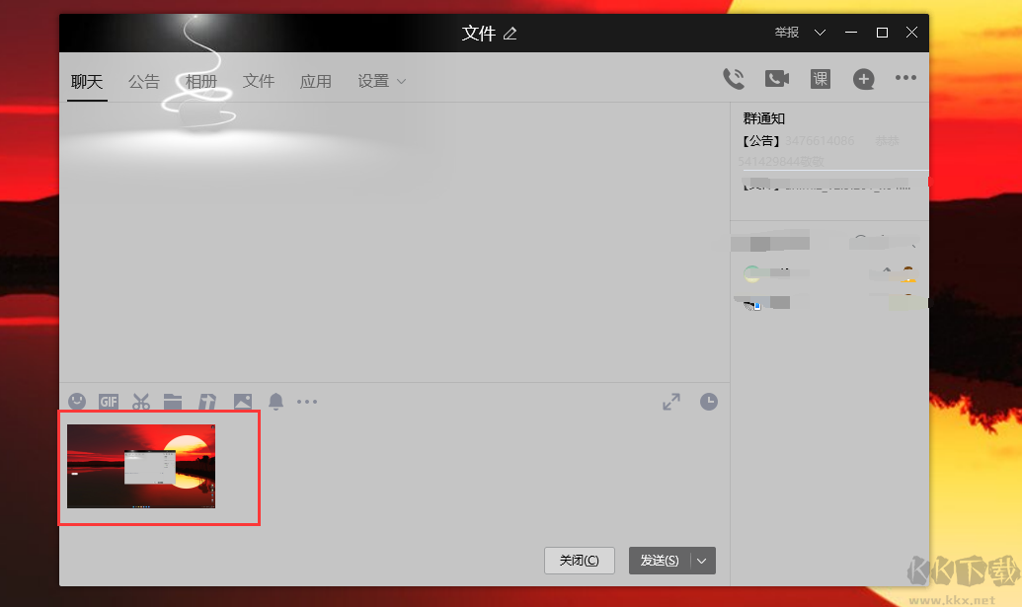Image resolution: width=1022 pixels, height=607 pixels.
Task: Open the emoji picker
Action: tap(77, 402)
